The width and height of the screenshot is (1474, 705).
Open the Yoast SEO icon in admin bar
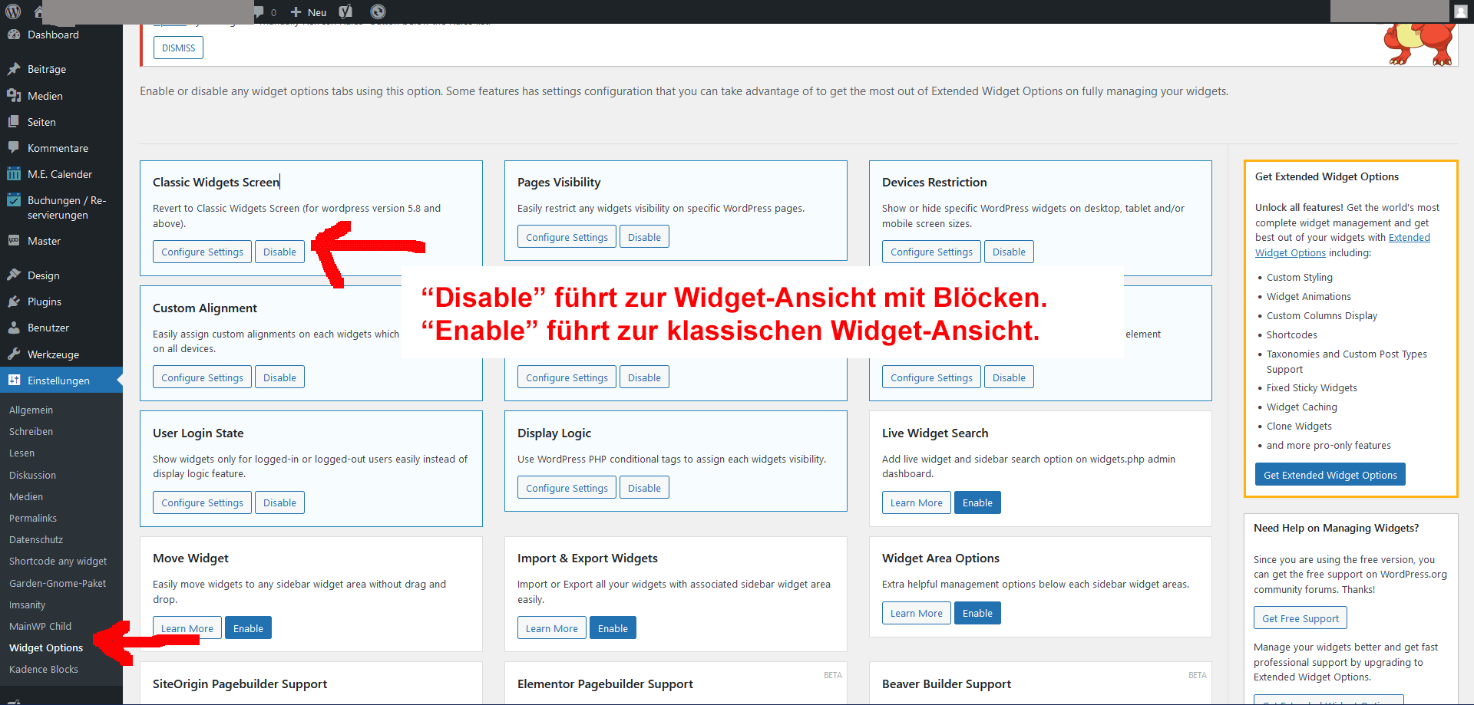(345, 12)
